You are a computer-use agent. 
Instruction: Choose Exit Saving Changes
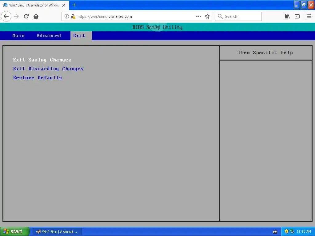click(x=42, y=60)
